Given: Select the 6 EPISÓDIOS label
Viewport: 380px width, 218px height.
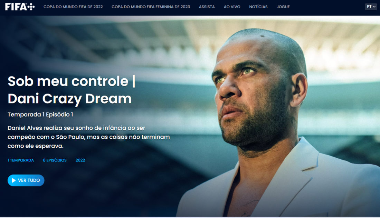Looking at the screenshot, I should (x=55, y=160).
